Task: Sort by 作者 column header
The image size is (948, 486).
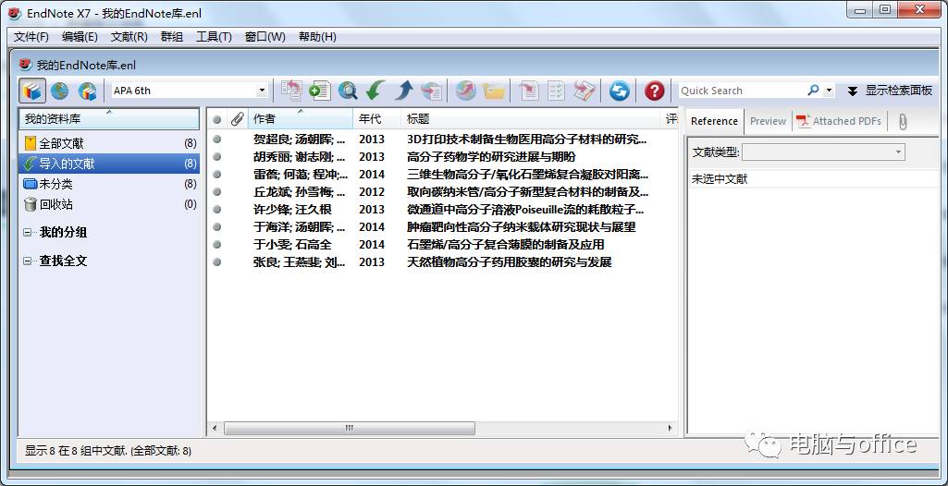Action: (x=301, y=119)
